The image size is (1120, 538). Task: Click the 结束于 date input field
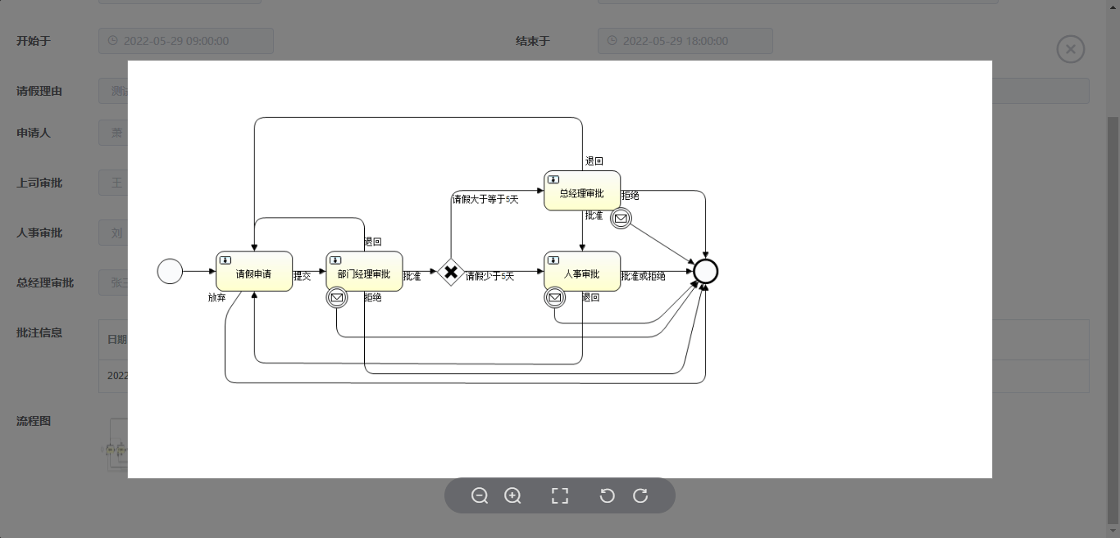point(685,41)
